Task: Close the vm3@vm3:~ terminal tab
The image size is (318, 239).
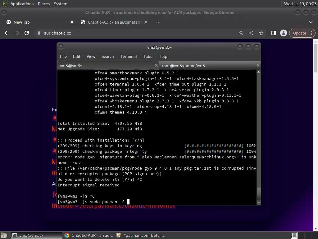Action: 156,65
